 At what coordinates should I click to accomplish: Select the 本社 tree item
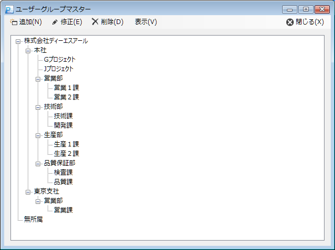pos(40,50)
